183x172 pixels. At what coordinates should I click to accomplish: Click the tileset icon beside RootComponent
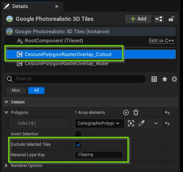click(x=19, y=41)
